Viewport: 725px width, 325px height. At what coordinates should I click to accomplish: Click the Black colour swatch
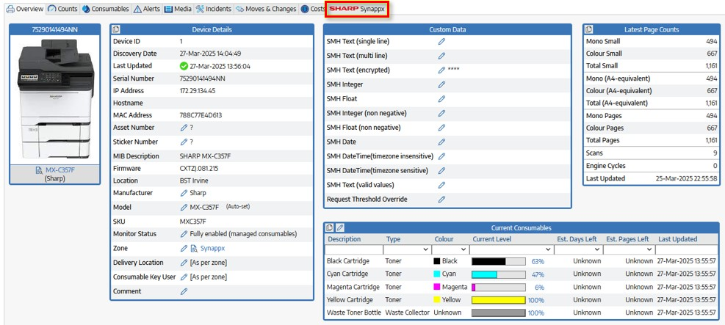pos(436,261)
